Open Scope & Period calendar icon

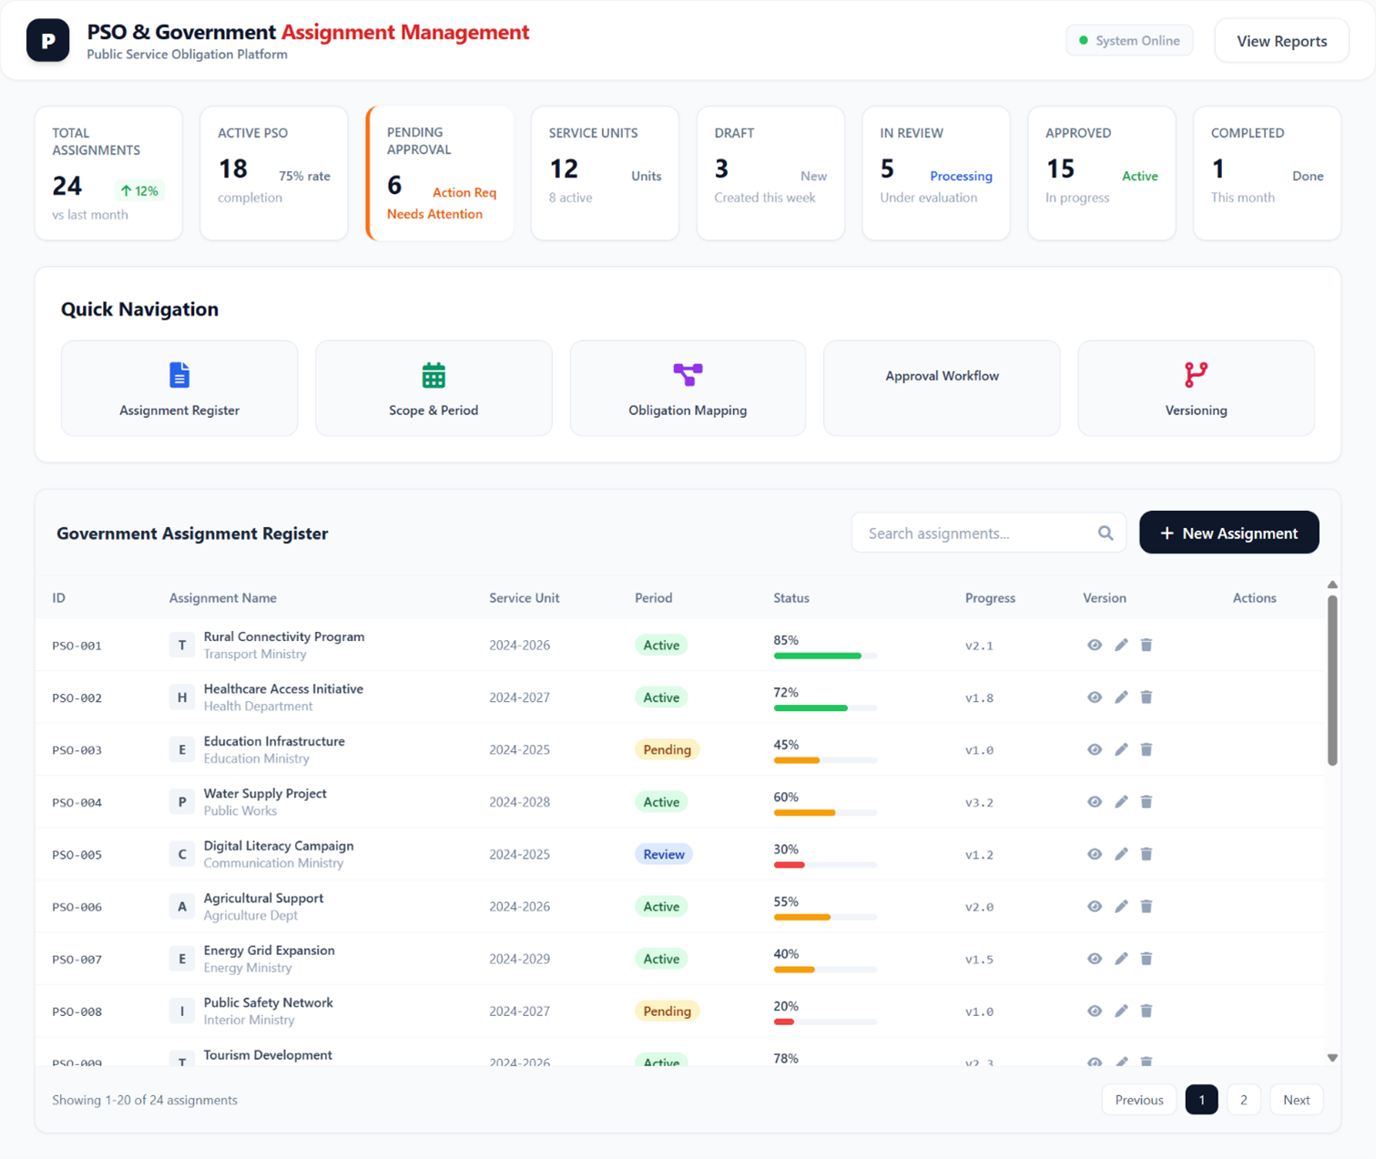click(433, 375)
